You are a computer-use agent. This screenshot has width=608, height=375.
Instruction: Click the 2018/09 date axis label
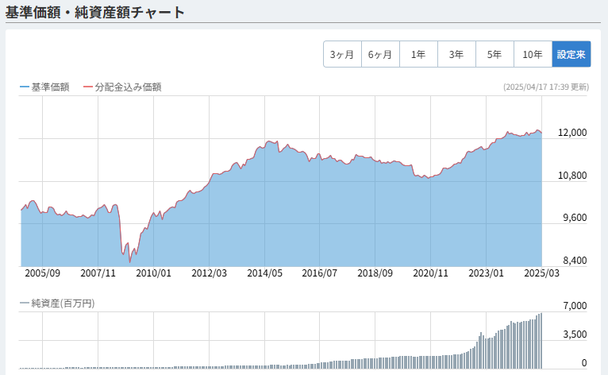(x=375, y=273)
